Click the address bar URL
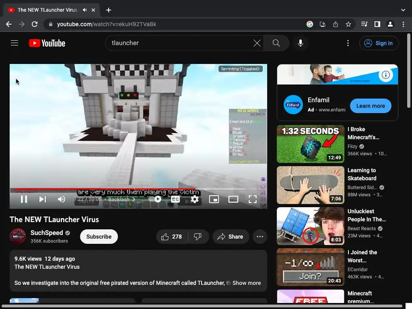This screenshot has width=412, height=309. click(106, 24)
